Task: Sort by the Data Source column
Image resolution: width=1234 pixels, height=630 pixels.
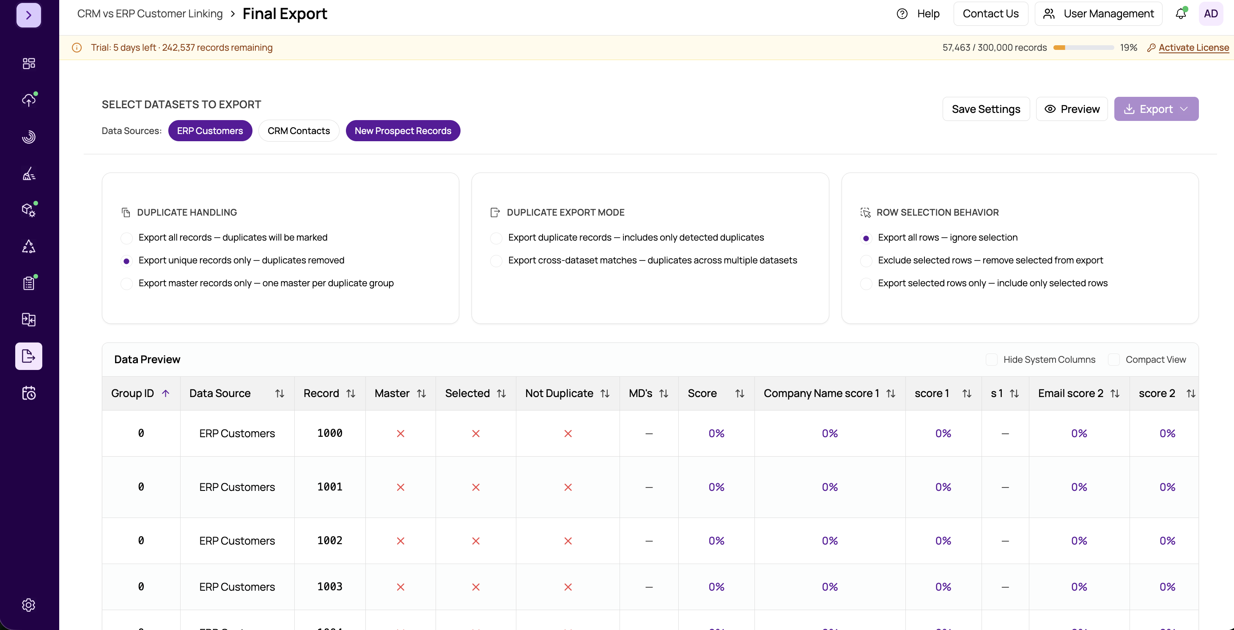Action: 280,393
